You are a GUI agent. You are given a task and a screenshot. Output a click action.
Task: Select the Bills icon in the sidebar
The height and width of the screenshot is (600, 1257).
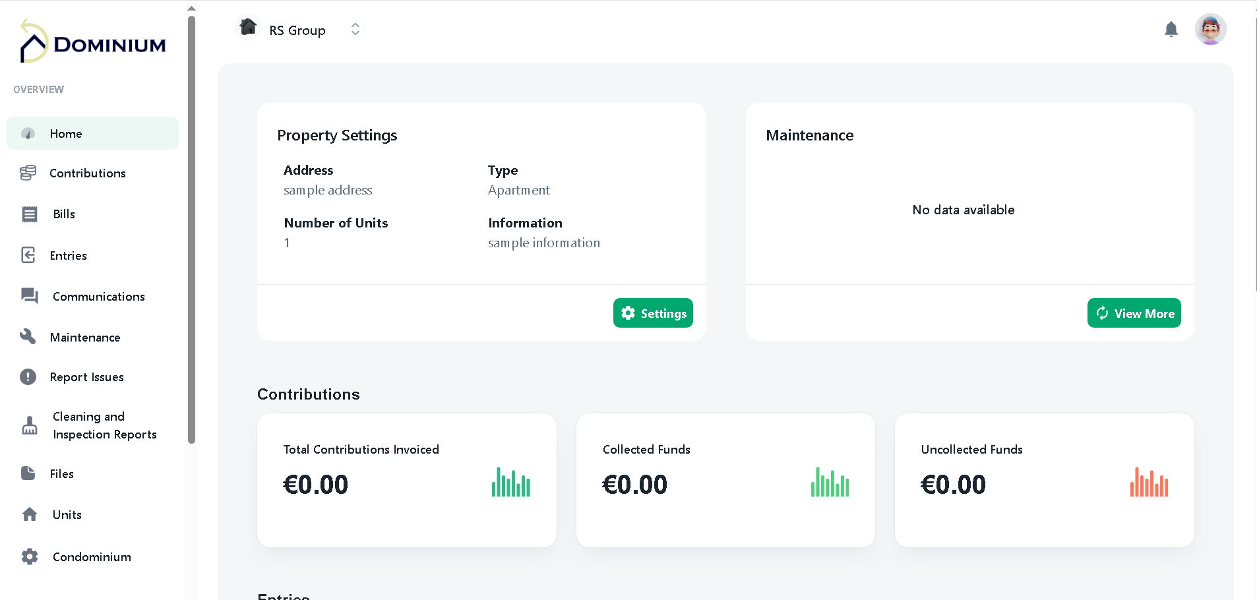pos(28,214)
